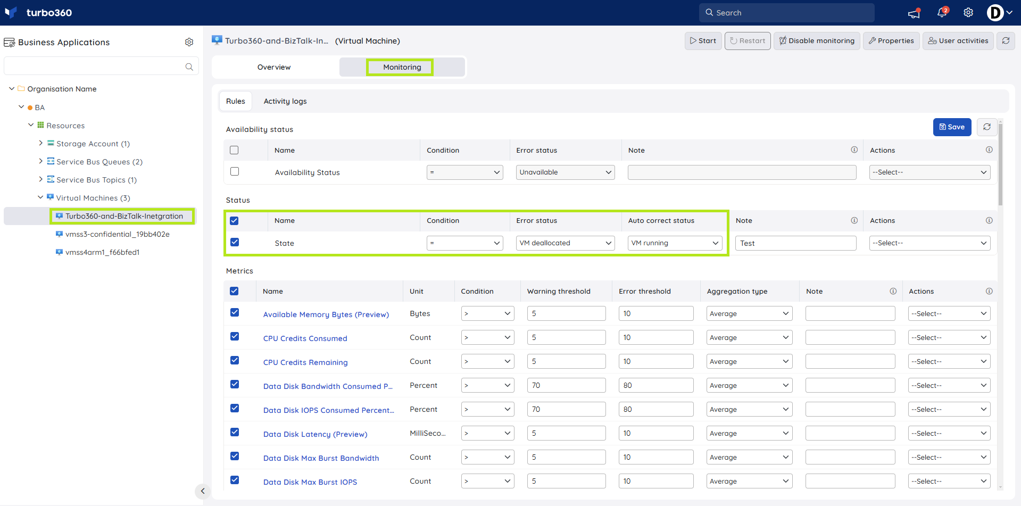Click info icon in Availability Note header
Viewport: 1021px width, 506px height.
pos(854,150)
